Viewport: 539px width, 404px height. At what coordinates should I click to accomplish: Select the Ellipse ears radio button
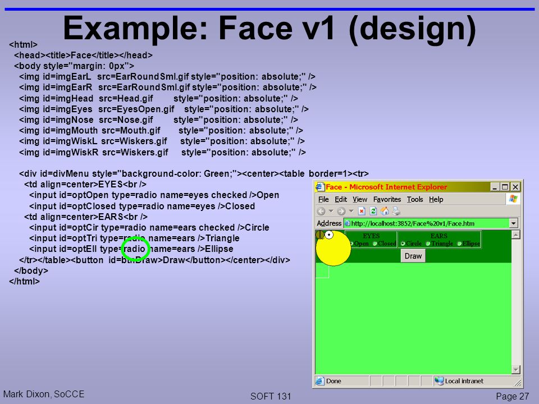(x=459, y=244)
